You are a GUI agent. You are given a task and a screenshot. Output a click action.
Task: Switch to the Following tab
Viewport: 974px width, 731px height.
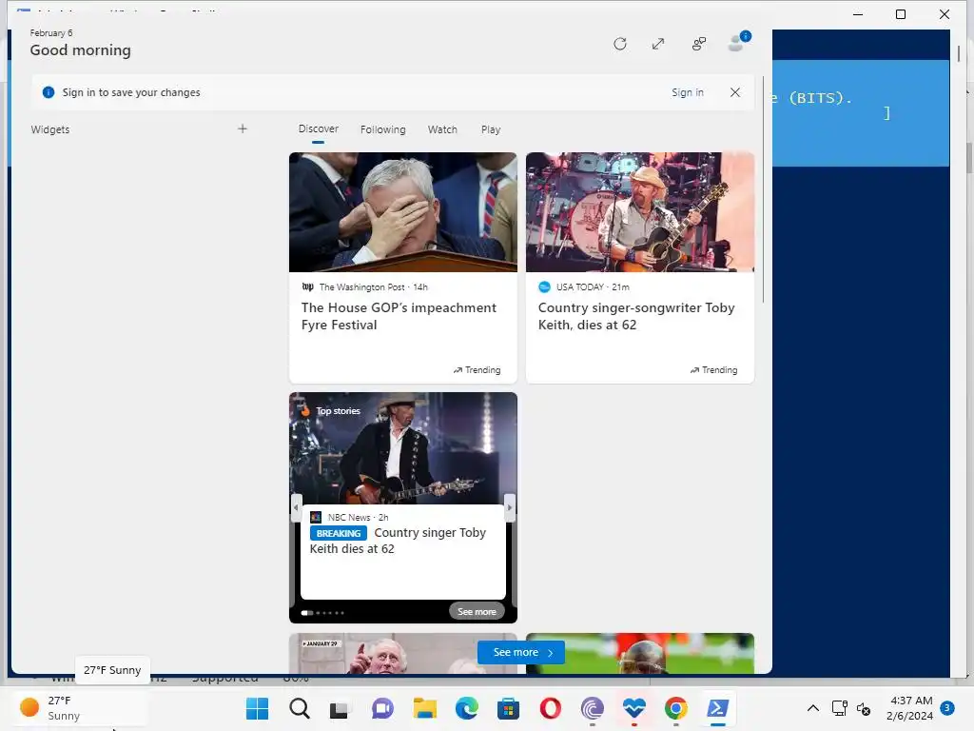382,129
